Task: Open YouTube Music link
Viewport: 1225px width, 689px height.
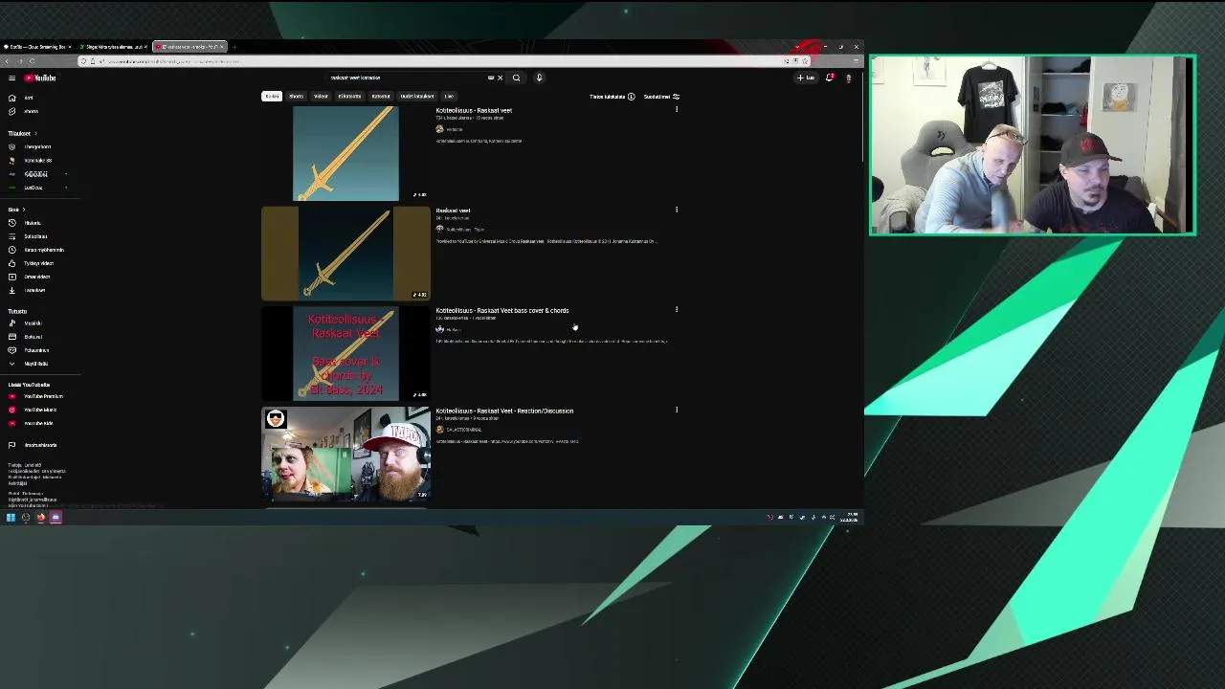Action: pyautogui.click(x=38, y=410)
